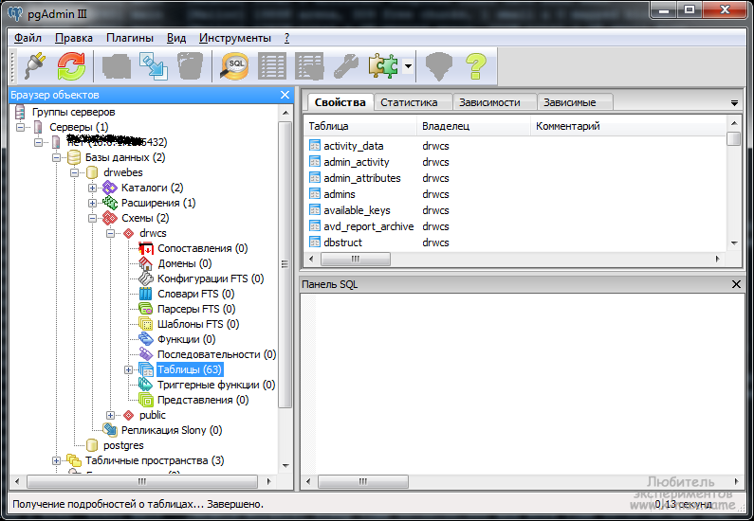Open the SQL query tool

click(x=234, y=66)
